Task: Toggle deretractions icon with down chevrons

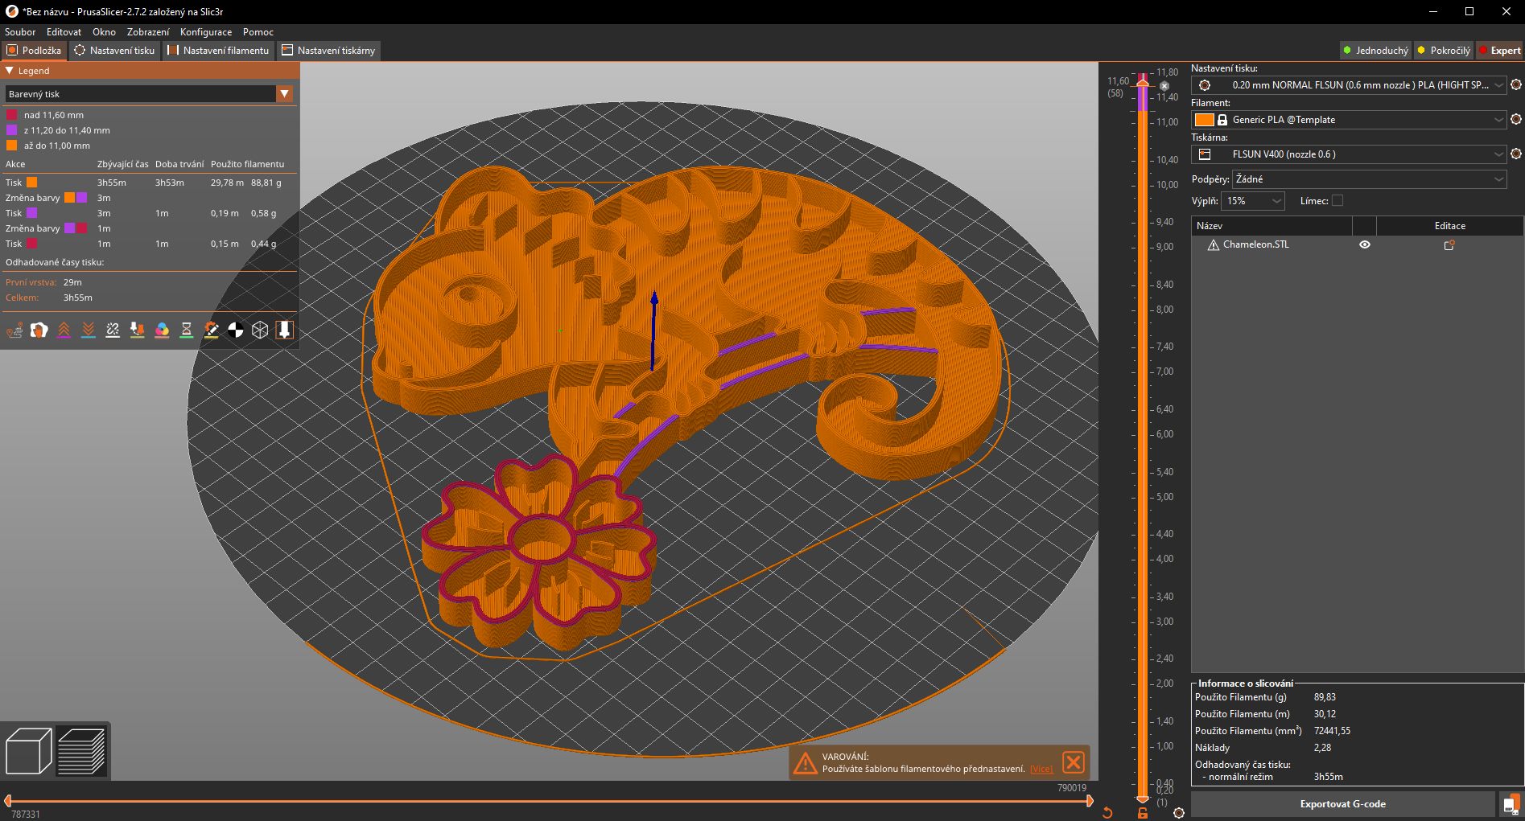Action: (89, 330)
